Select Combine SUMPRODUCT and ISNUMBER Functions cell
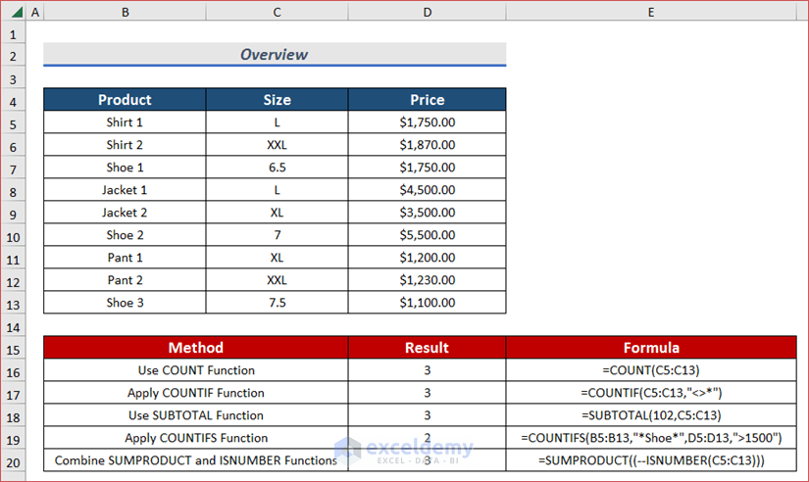This screenshot has height=482, width=809. pos(196,460)
